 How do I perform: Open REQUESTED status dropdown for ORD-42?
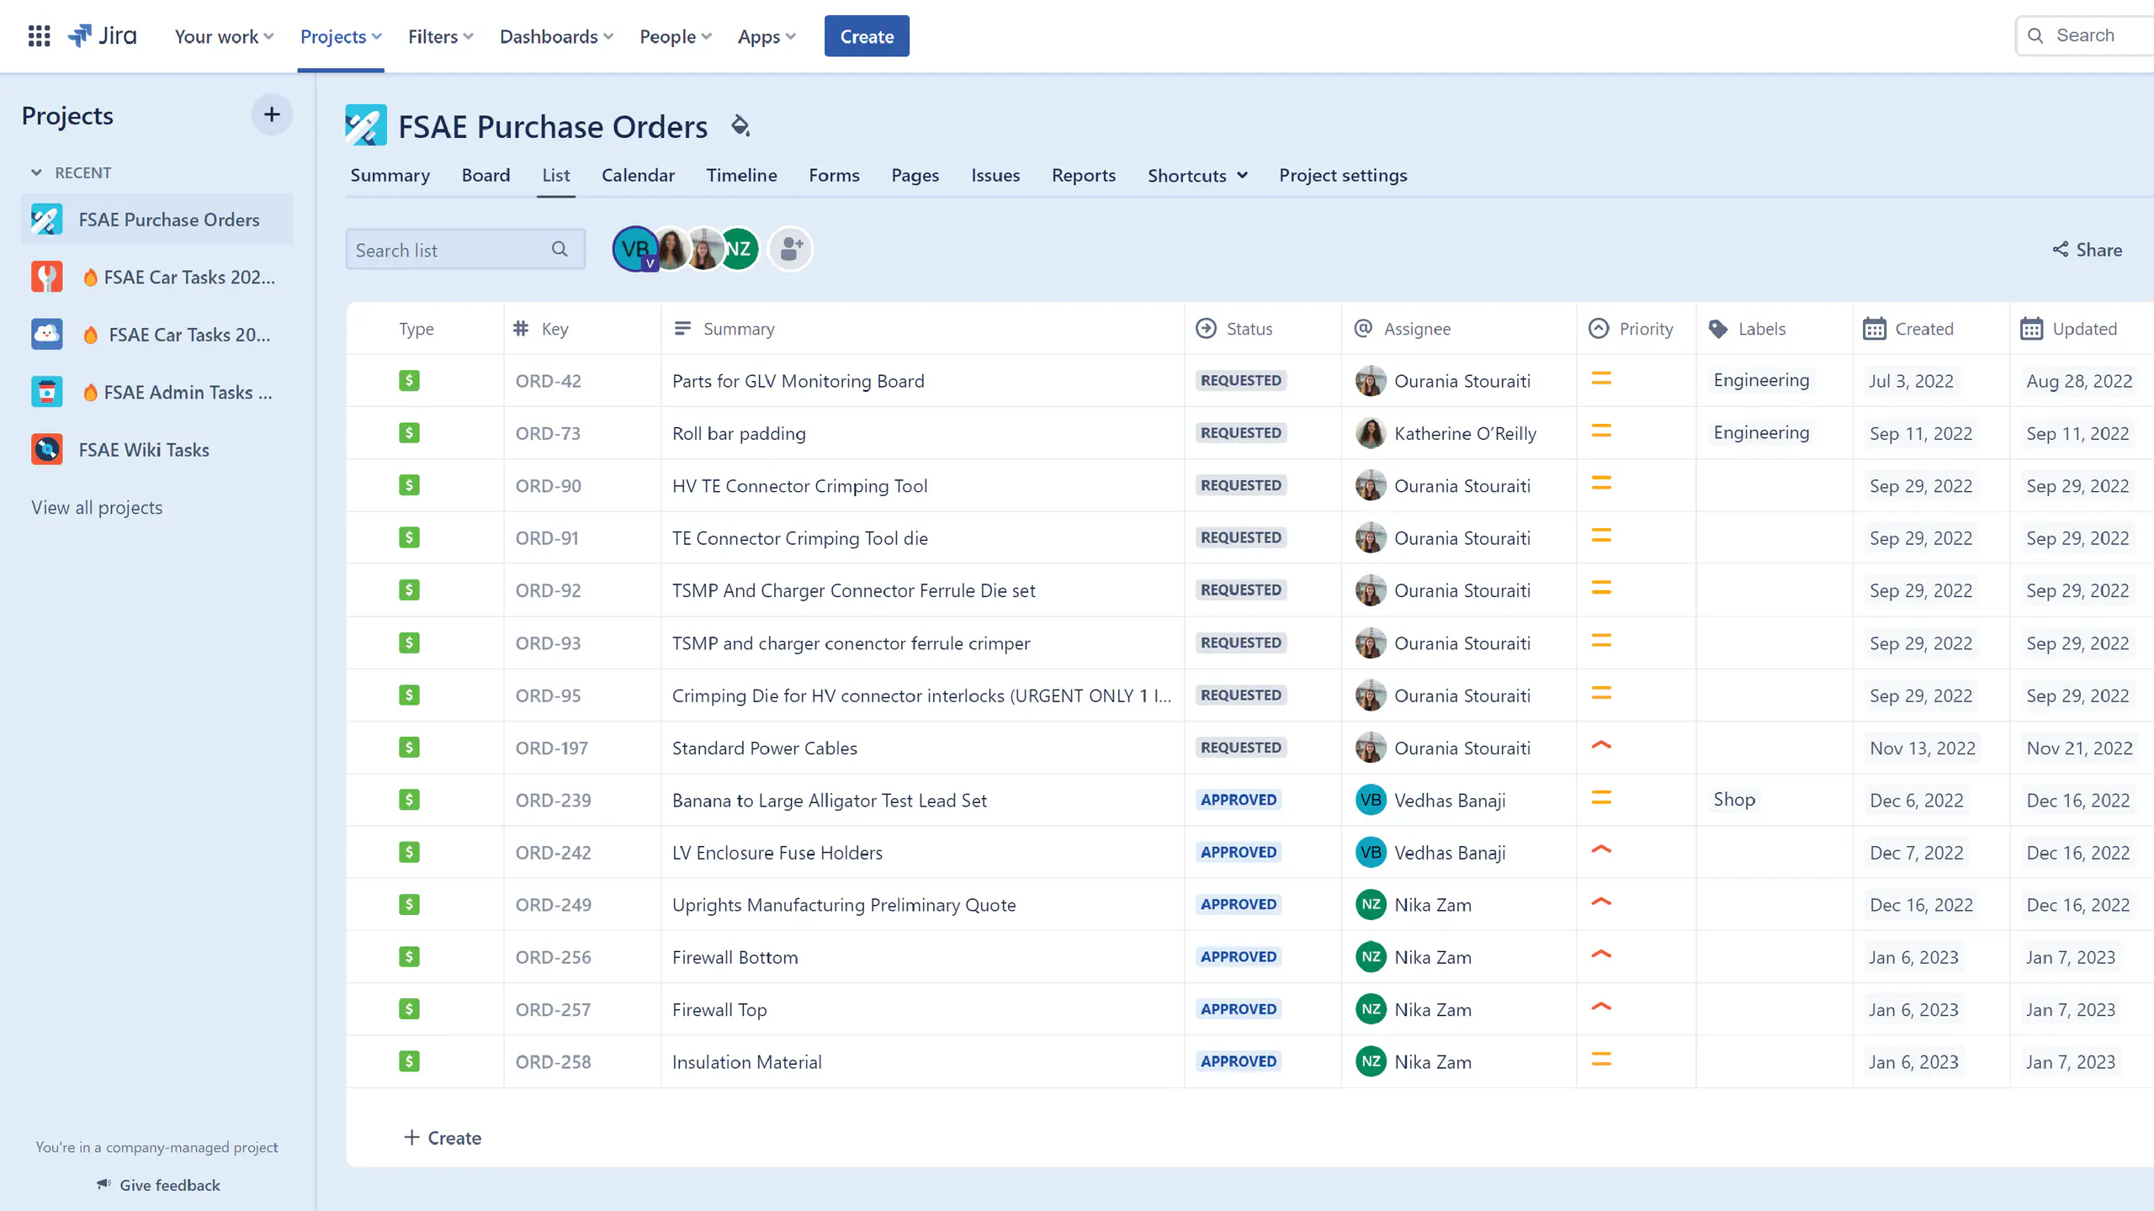pyautogui.click(x=1241, y=380)
